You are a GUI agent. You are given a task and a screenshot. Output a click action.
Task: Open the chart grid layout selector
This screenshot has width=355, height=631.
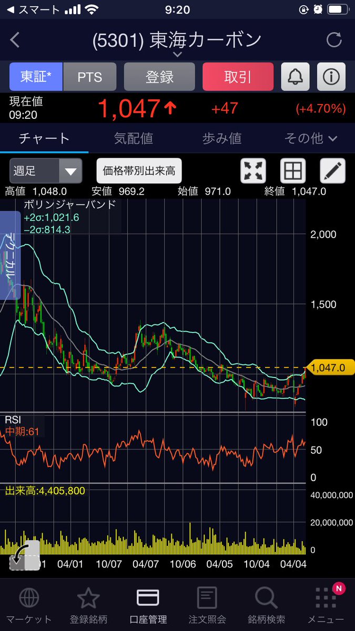pyautogui.click(x=292, y=171)
